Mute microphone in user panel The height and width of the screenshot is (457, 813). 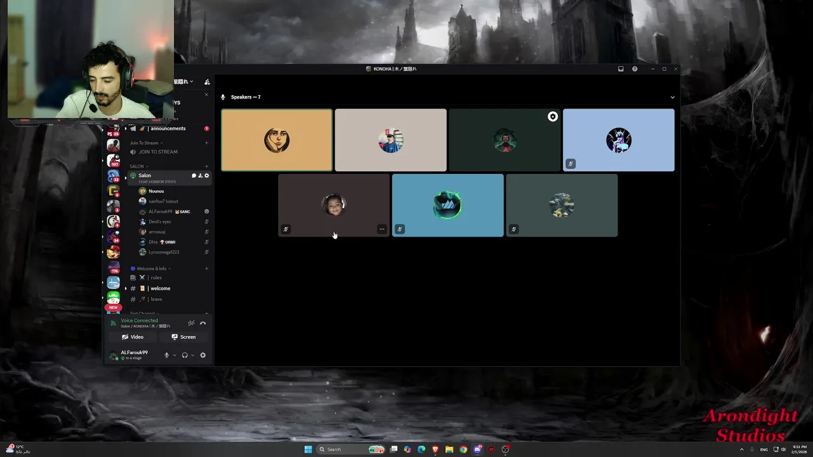point(167,355)
